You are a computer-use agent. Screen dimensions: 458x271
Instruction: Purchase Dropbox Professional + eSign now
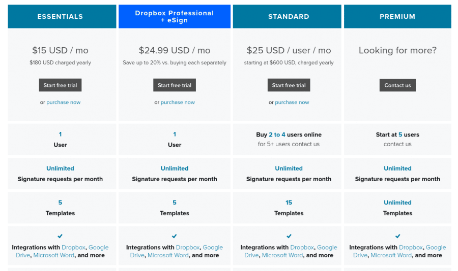pyautogui.click(x=178, y=103)
